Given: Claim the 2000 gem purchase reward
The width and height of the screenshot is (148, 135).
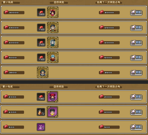Looking at the screenshot, I should click(x=136, y=97).
